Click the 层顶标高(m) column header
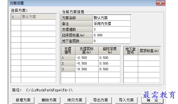Screen dimensions: 178x104 tap(149, 51)
